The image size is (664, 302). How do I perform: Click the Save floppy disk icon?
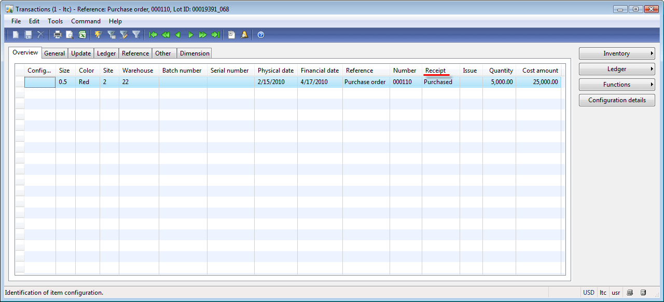pyautogui.click(x=28, y=35)
